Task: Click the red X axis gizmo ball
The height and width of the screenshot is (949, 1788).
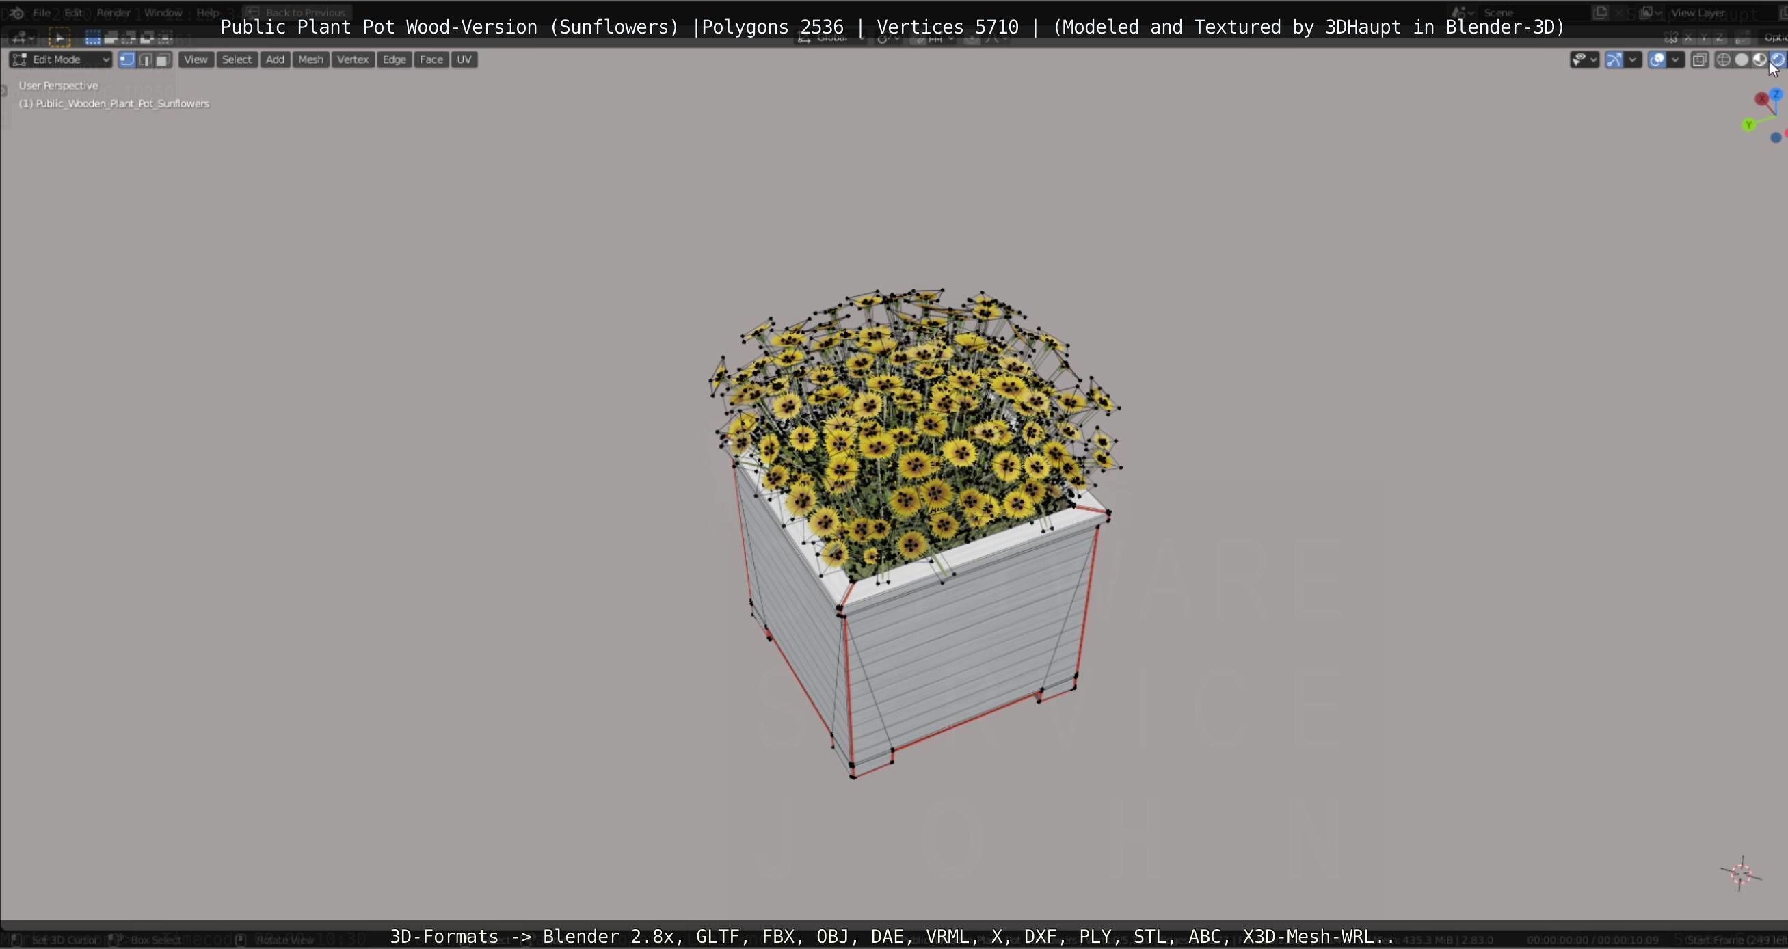Action: 1761,99
